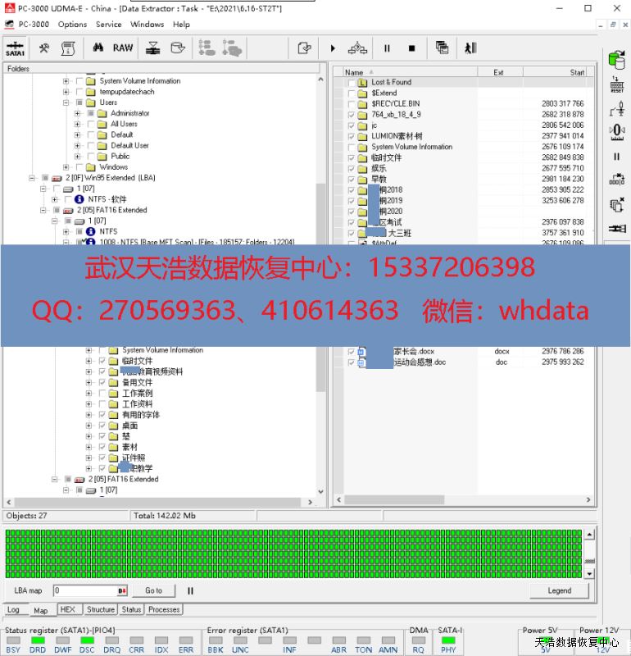631x656 pixels.
Task: Click the SATA1 port icon in toolbar
Action: point(15,48)
